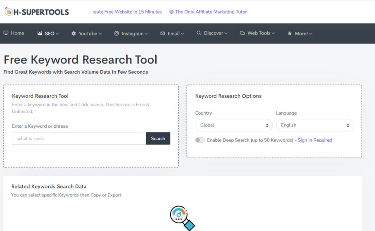Open the Language dropdown set to English
The height and width of the screenshot is (231, 375).
pos(314,125)
